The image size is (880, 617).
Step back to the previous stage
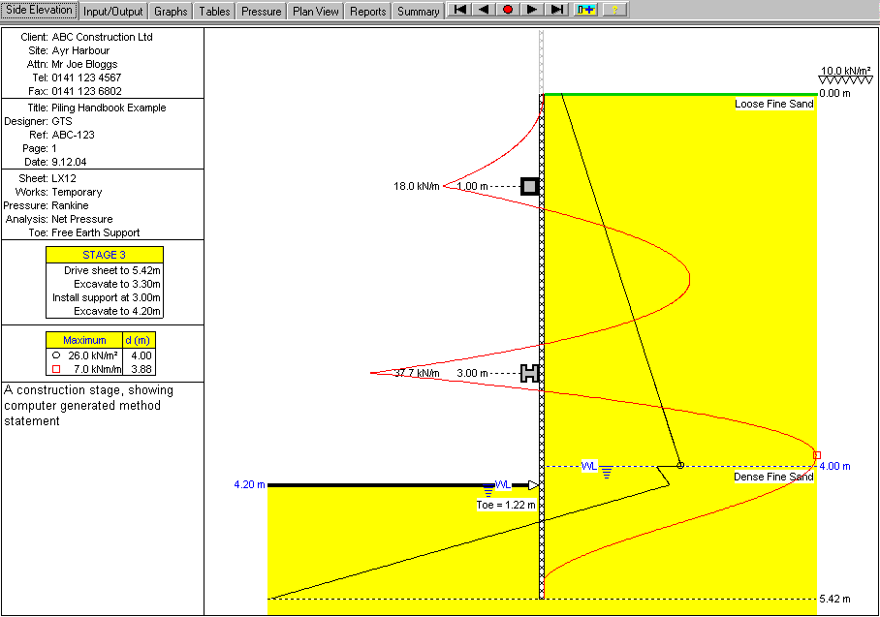(x=483, y=11)
